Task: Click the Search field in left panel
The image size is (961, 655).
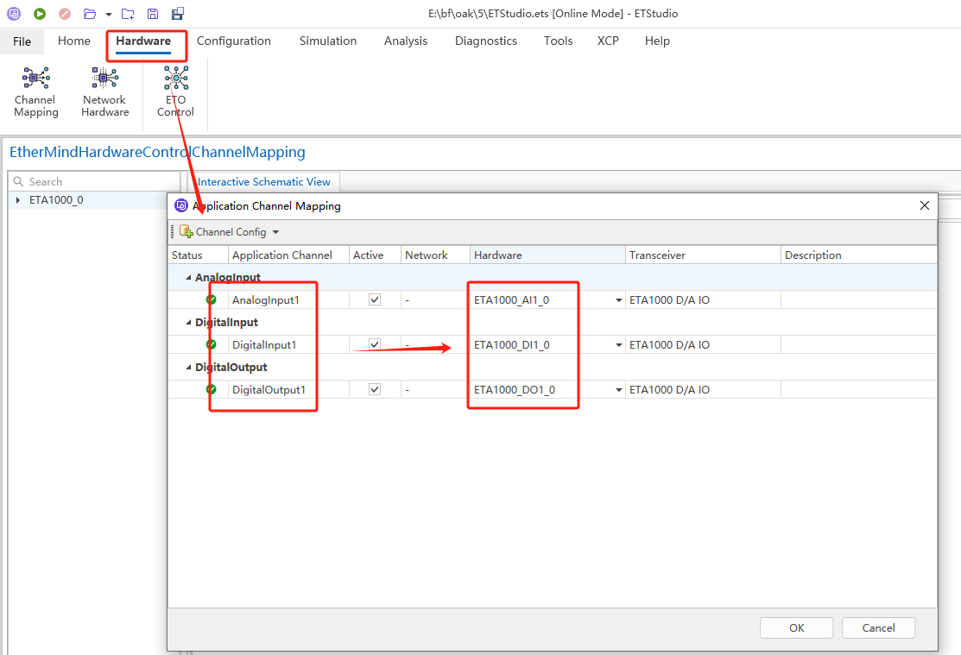Action: (x=95, y=181)
